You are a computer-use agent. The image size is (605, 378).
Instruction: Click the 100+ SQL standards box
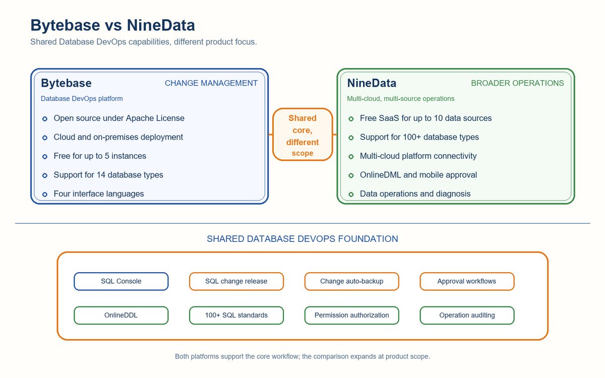[x=236, y=315]
